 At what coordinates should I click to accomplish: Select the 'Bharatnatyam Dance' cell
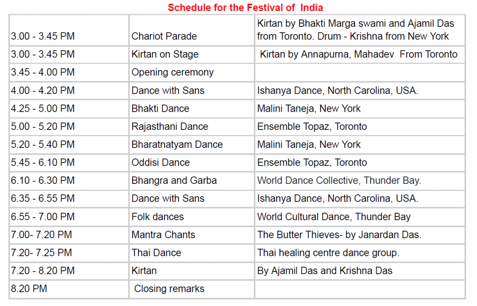click(192, 144)
